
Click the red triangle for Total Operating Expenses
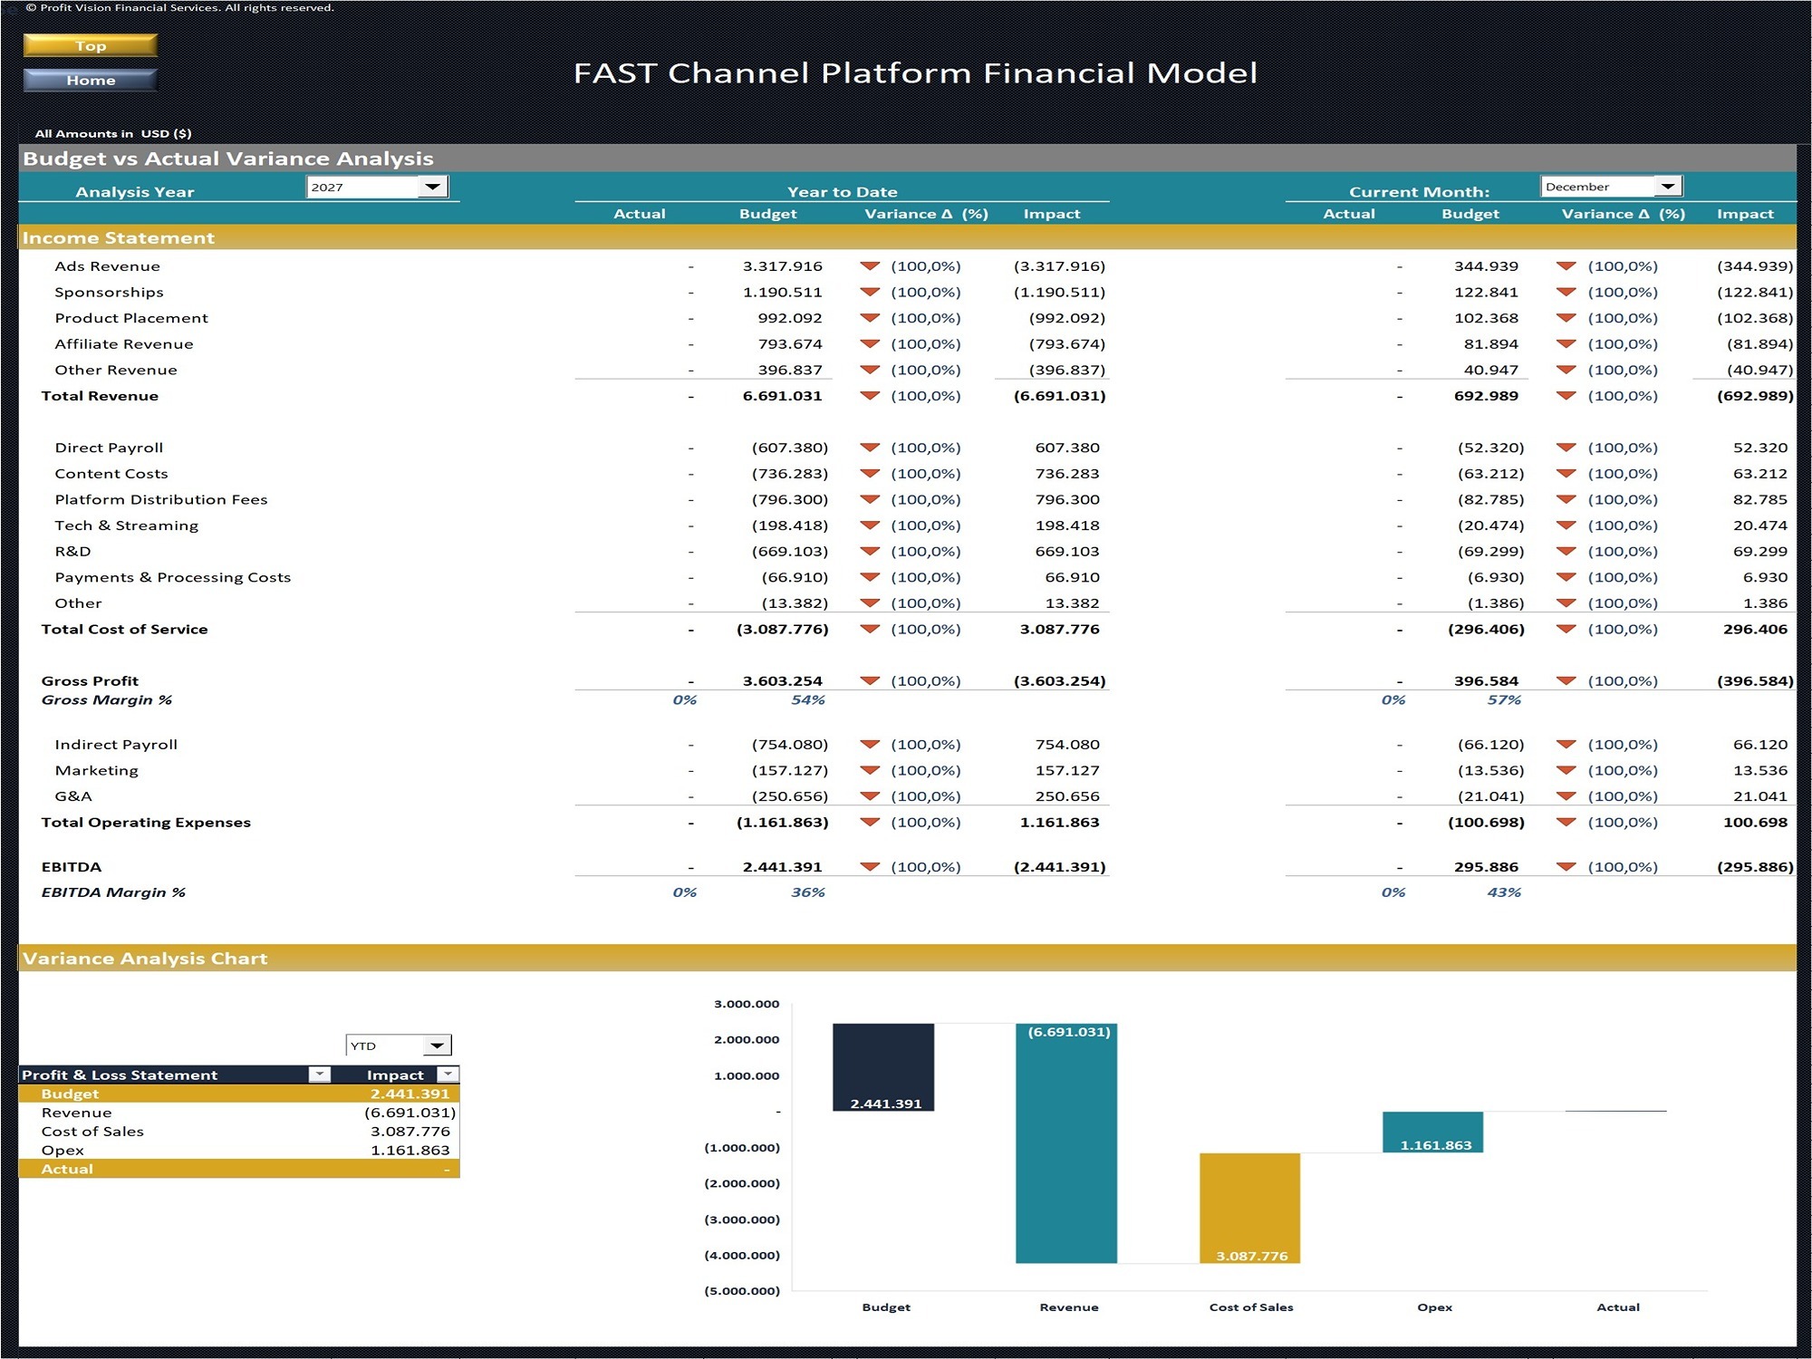pyautogui.click(x=870, y=822)
